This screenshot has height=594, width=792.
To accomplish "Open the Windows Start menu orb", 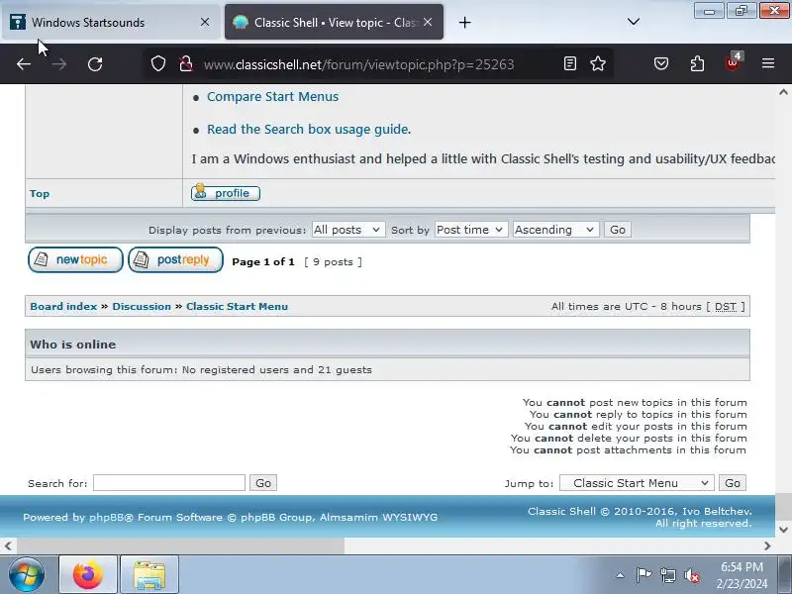I will [x=27, y=575].
